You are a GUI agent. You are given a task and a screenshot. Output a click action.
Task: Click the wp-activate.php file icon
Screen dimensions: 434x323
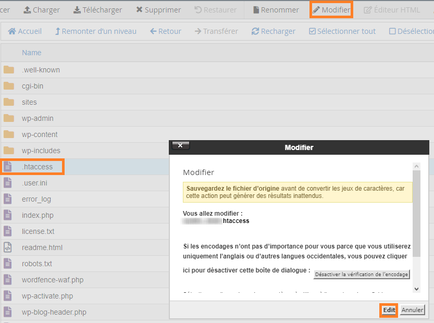(8, 296)
